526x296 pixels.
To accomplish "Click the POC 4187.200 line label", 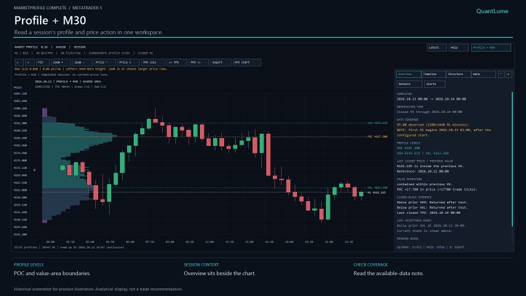I will coord(378,136).
